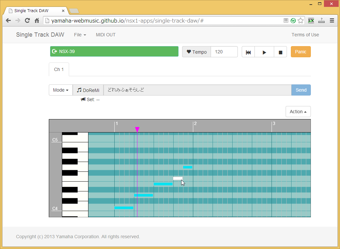This screenshot has width=340, height=249.
Task: Start playback with the play button
Action: (x=264, y=52)
